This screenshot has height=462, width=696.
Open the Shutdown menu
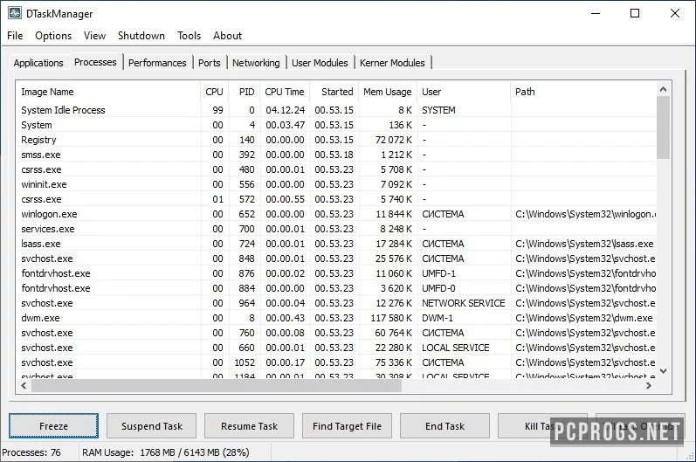click(141, 36)
